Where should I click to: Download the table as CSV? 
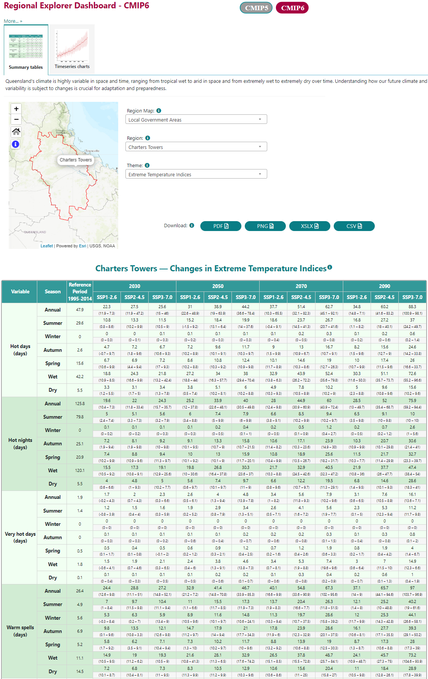coord(354,226)
